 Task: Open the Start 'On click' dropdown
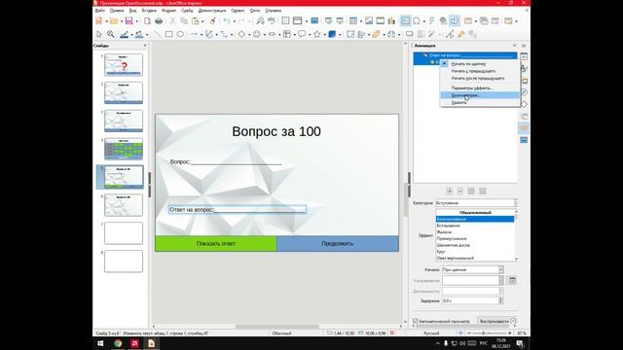click(473, 270)
